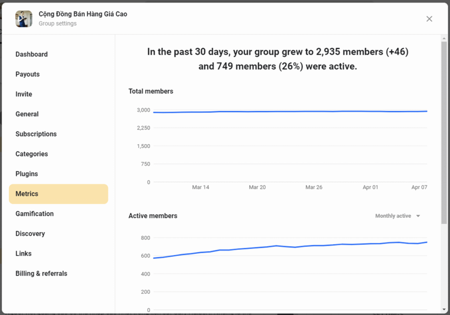Click the 2,250 axis value
Image resolution: width=450 pixels, height=315 pixels.
pyautogui.click(x=144, y=128)
